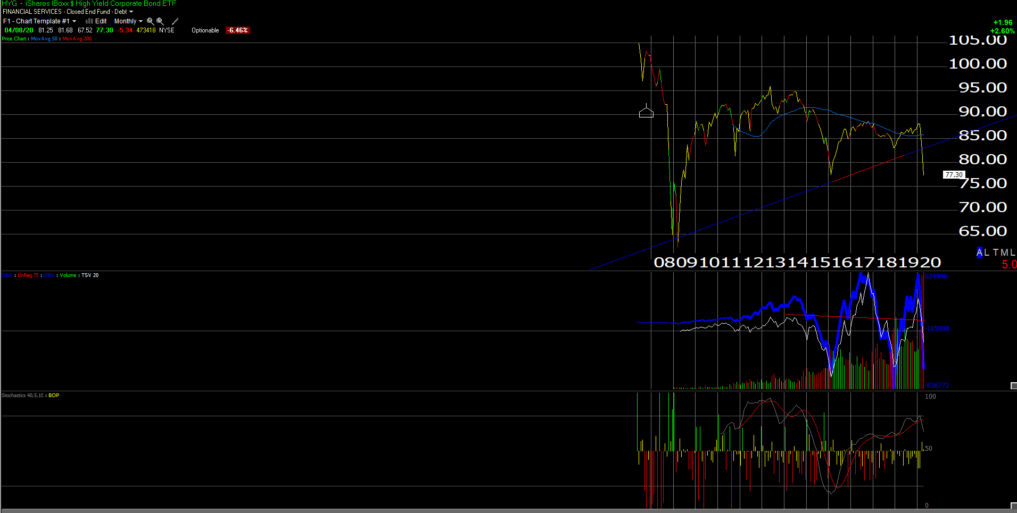Click the OBV label between LinReg 75 and Volume

click(x=49, y=275)
